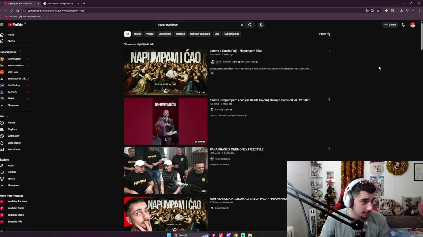
Task: Select the Unwatched filter chip
Action: click(x=165, y=34)
